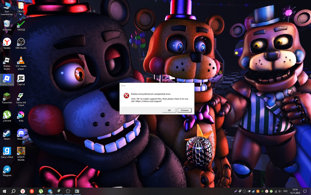Select the Yandex desktop shortcut
This screenshot has height=195, width=311.
point(7,44)
